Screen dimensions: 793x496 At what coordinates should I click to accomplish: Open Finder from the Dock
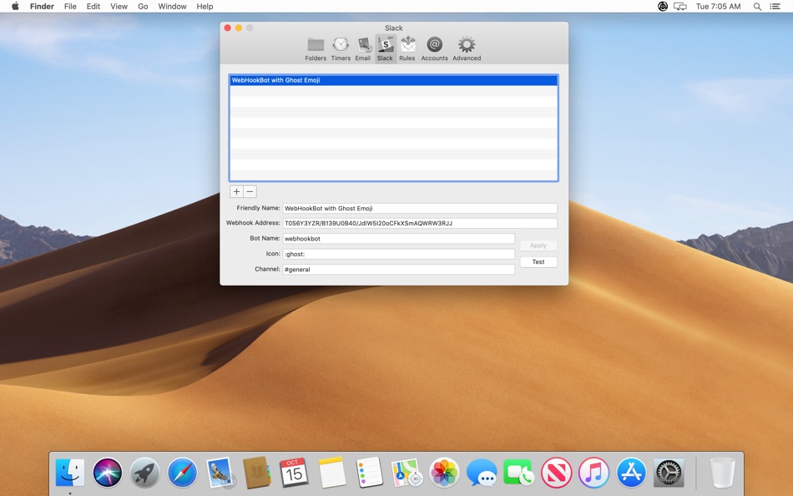[x=70, y=473]
